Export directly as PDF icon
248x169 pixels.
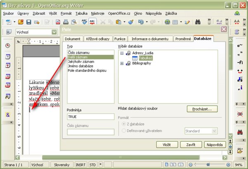point(58,22)
